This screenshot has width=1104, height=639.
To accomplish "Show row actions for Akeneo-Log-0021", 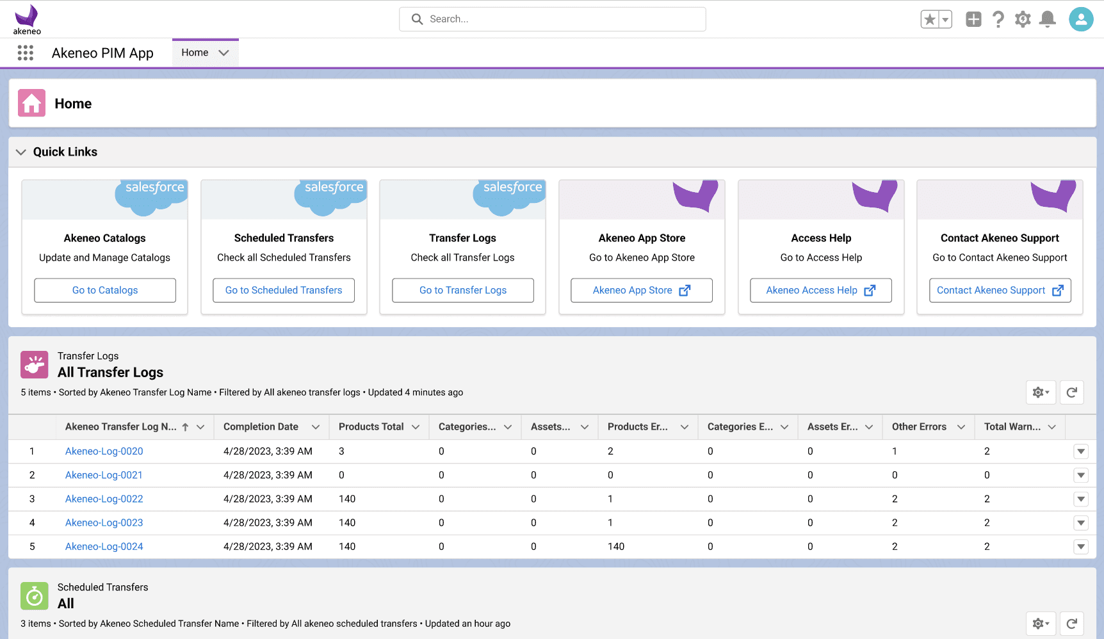I will click(x=1081, y=475).
